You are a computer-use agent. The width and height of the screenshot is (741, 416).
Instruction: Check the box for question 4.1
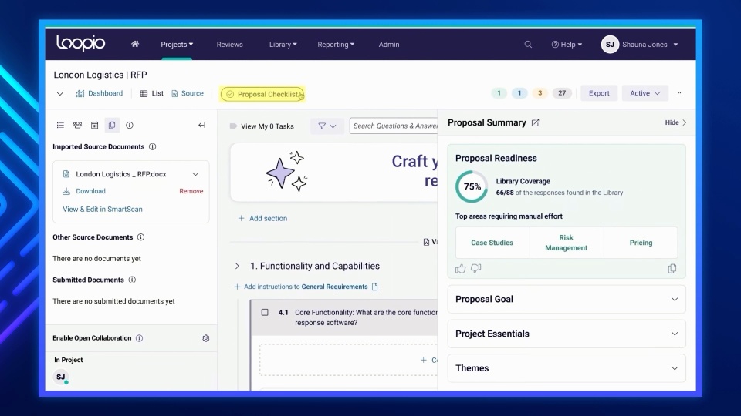[x=265, y=312]
